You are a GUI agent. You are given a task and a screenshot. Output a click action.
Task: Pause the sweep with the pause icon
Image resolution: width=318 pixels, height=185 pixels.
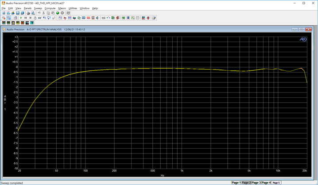(26, 18)
